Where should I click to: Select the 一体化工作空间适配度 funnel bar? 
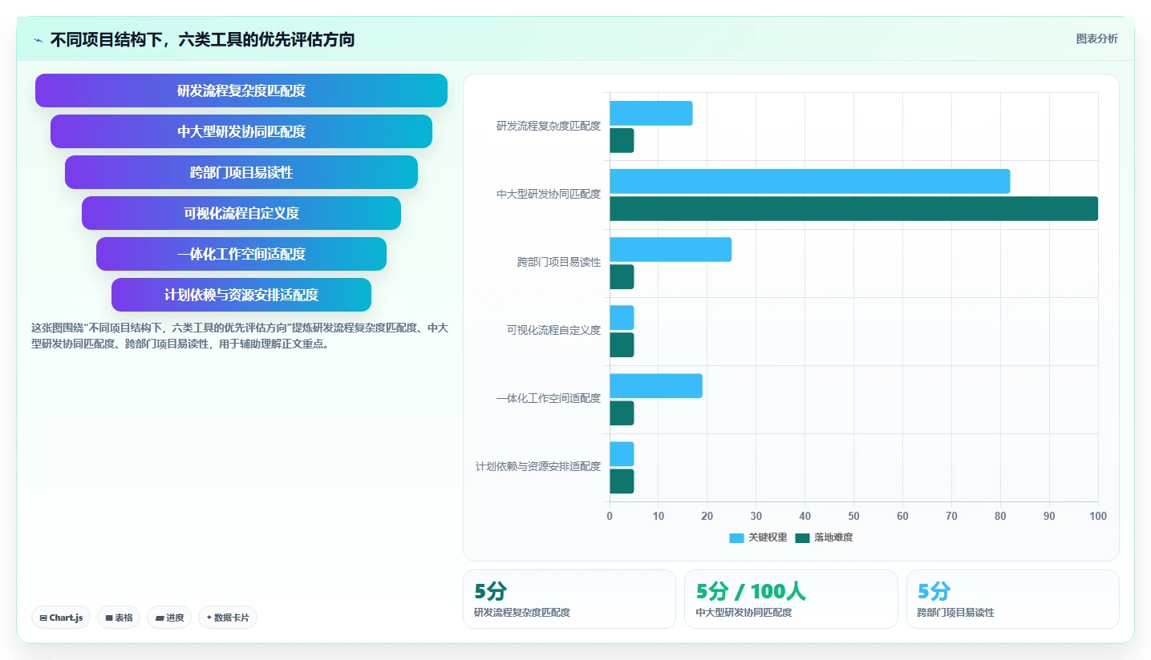241,254
